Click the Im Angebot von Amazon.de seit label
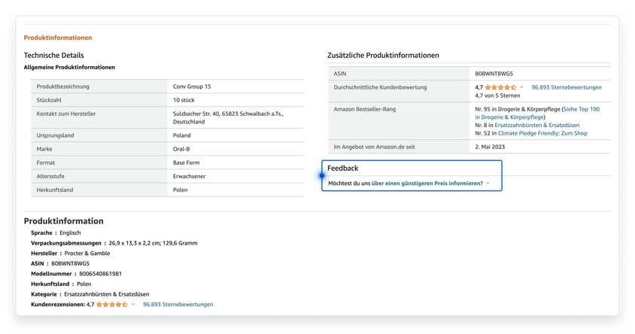The height and width of the screenshot is (334, 635). click(x=374, y=147)
